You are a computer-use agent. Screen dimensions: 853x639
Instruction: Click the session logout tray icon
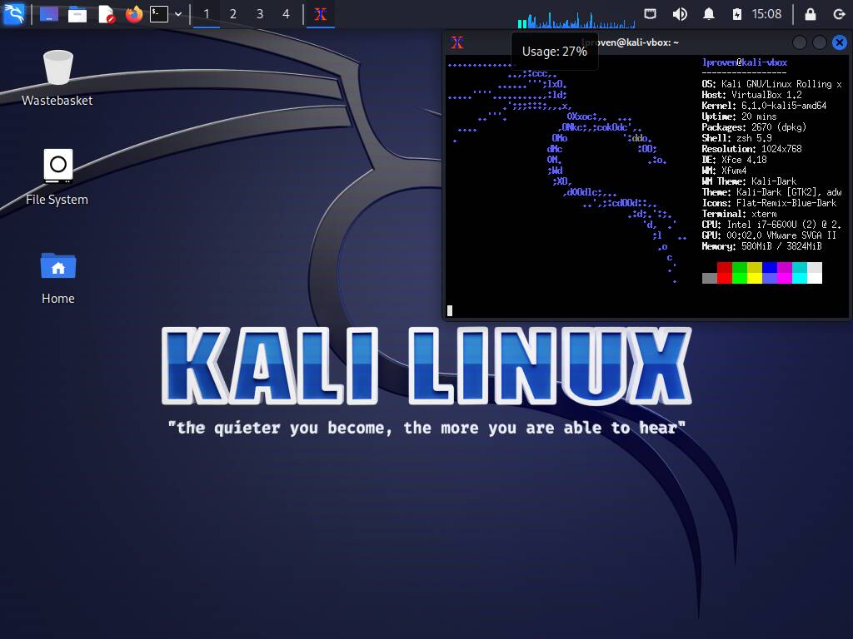point(840,13)
